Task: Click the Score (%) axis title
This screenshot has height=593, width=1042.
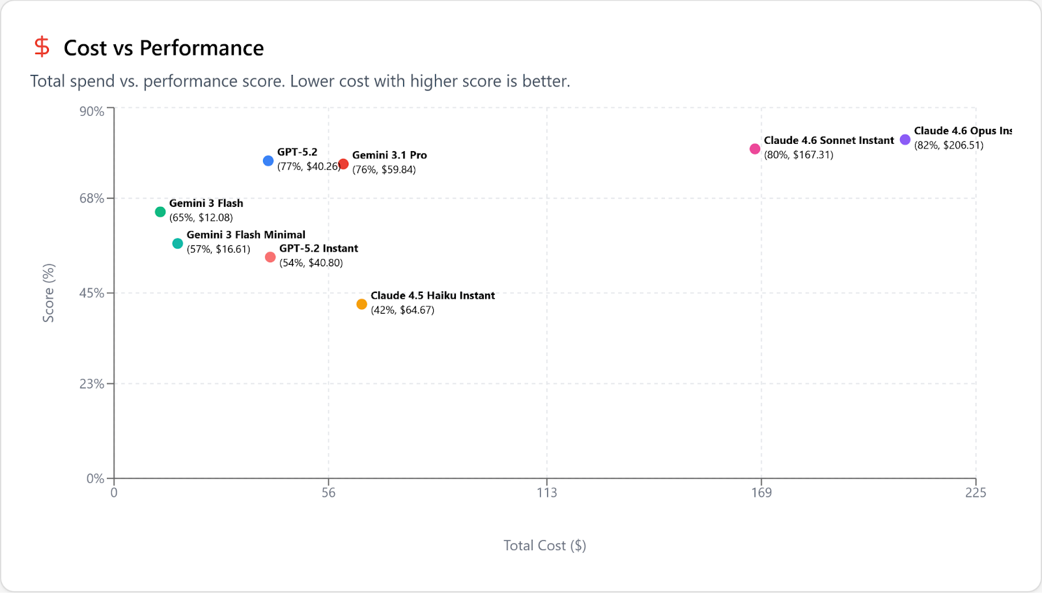Action: coord(49,293)
